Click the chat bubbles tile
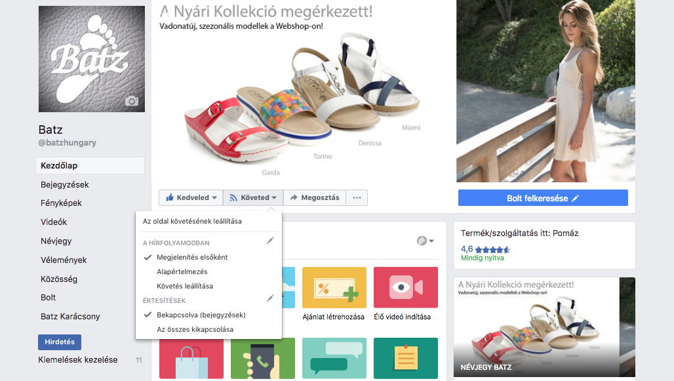The width and height of the screenshot is (674, 381). point(334,358)
